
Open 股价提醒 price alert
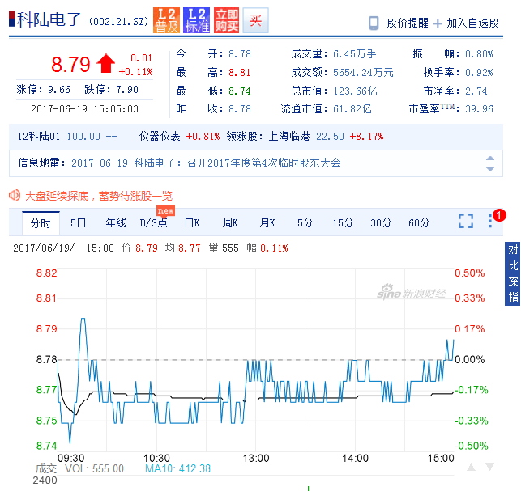(398, 23)
